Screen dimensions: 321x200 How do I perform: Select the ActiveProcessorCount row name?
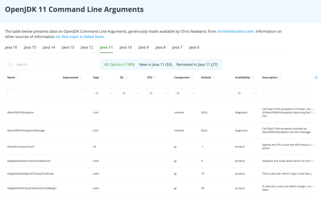point(21,146)
